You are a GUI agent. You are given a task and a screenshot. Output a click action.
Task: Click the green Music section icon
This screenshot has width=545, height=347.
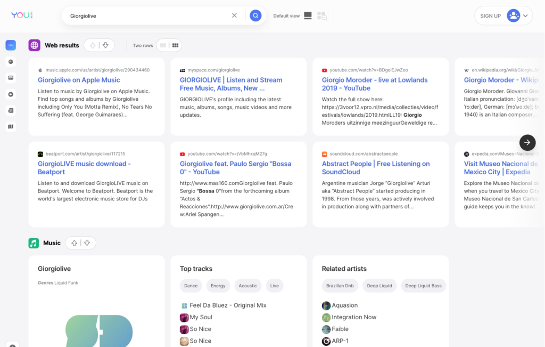click(34, 243)
